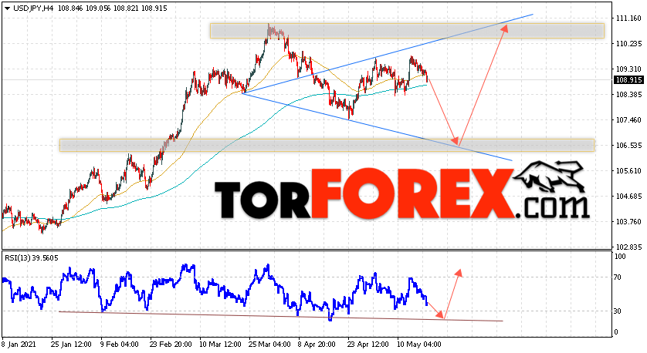Select the current price tag 108.915
647x353 pixels.
pos(628,80)
